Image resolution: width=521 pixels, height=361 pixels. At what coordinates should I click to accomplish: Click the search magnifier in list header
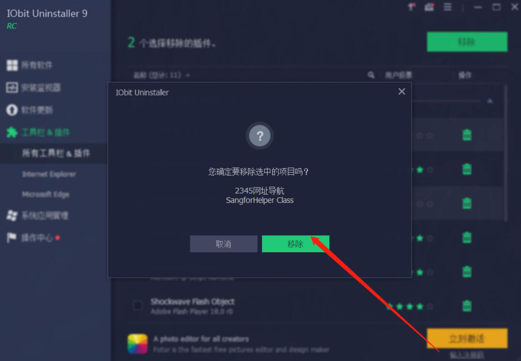[371, 75]
